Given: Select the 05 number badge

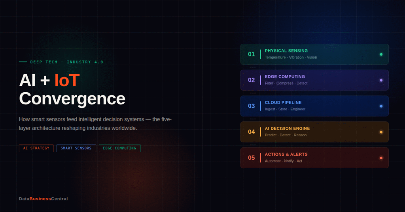Looking at the screenshot, I should pyautogui.click(x=251, y=158).
